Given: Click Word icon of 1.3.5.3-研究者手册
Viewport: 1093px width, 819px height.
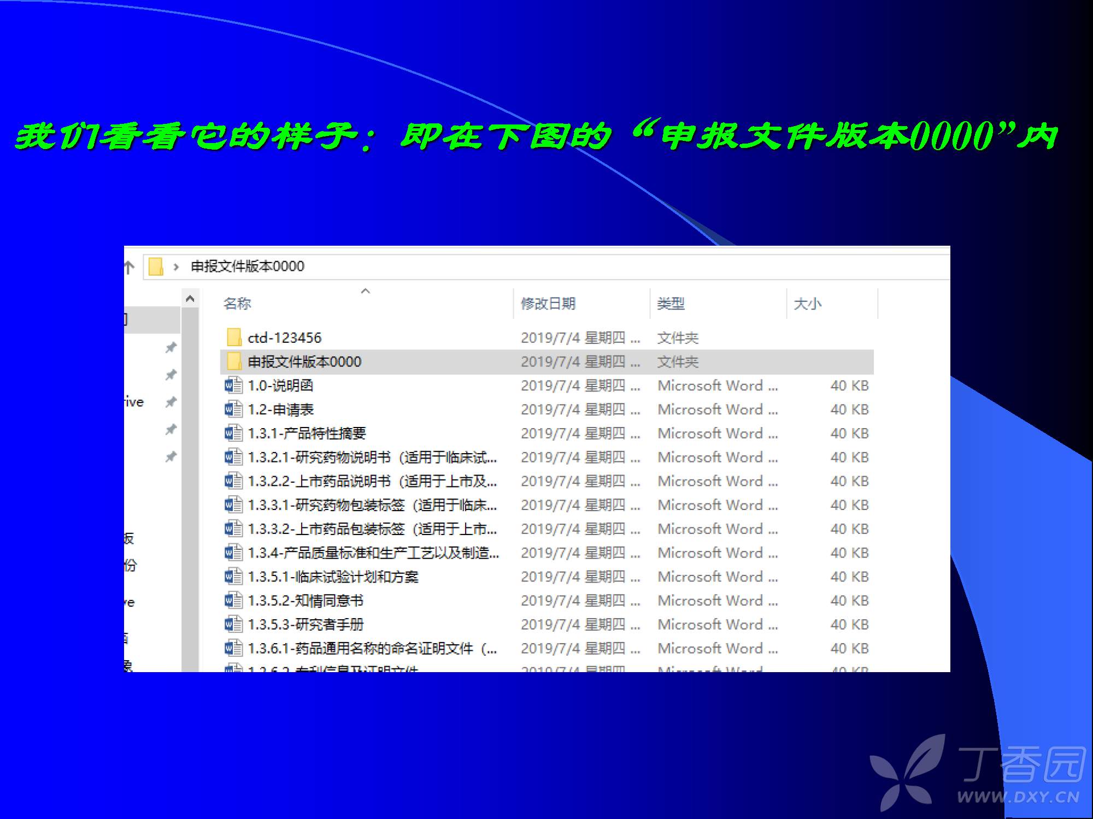Looking at the screenshot, I should click(x=233, y=625).
